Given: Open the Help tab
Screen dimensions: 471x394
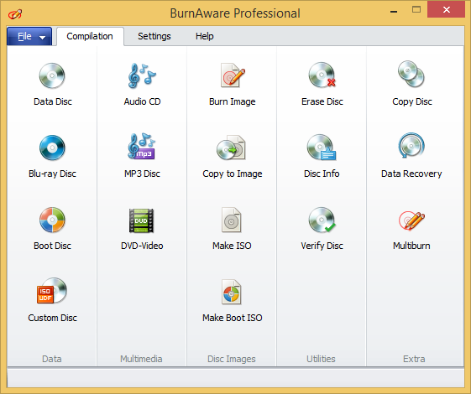Looking at the screenshot, I should point(204,36).
